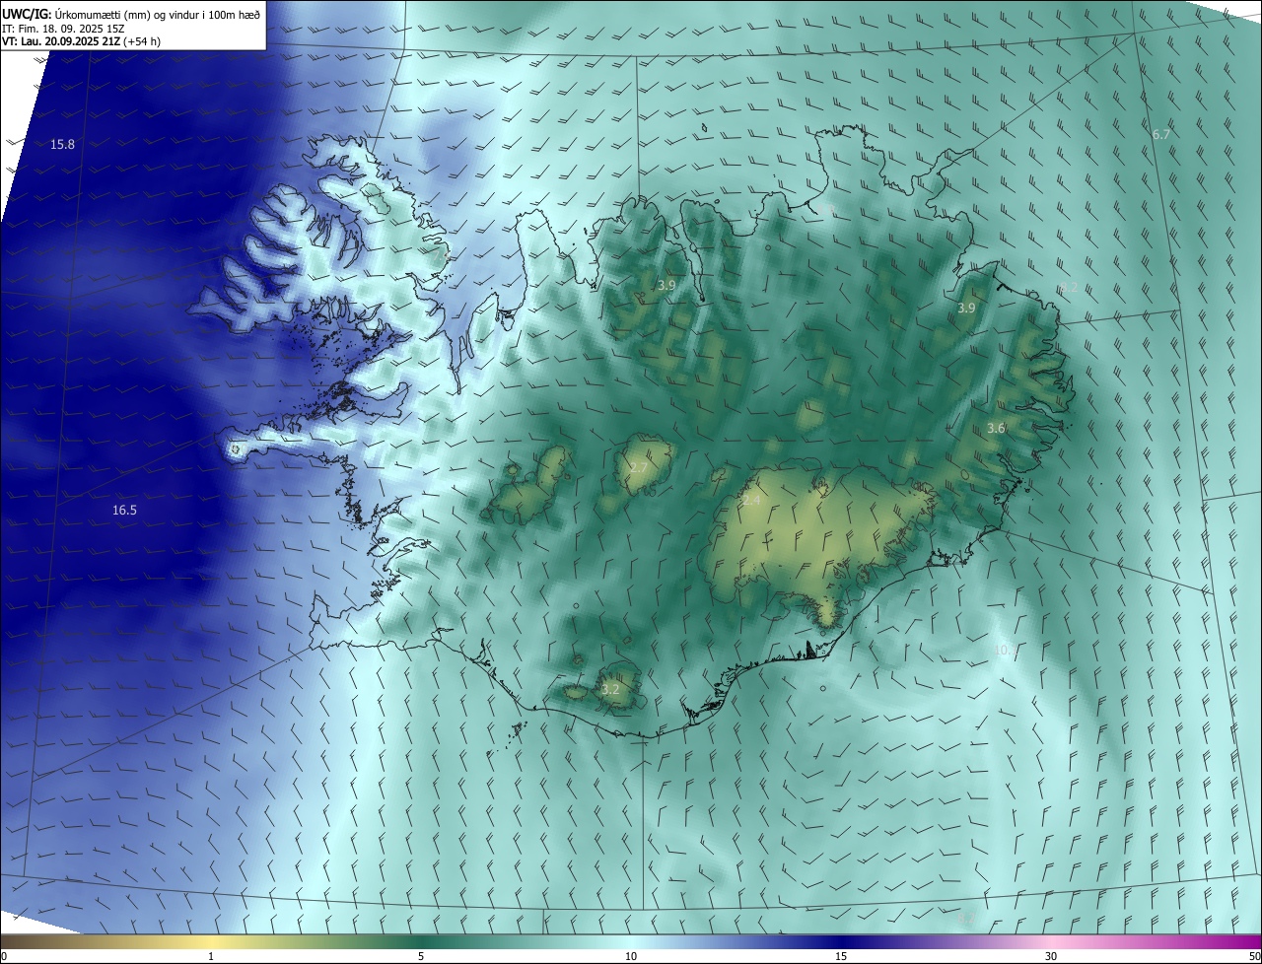Click the color scale tick label 1
1262x964 pixels.
pos(211,956)
